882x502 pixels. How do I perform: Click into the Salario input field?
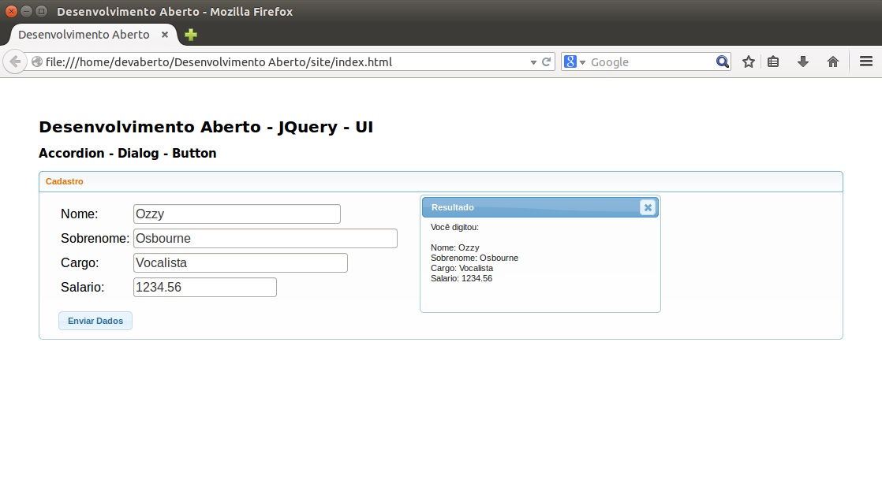[x=205, y=287]
